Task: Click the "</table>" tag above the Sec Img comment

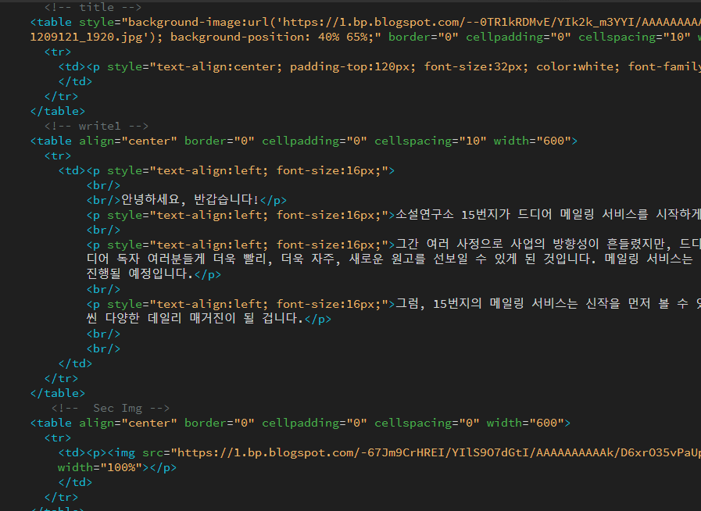Action: [58, 393]
